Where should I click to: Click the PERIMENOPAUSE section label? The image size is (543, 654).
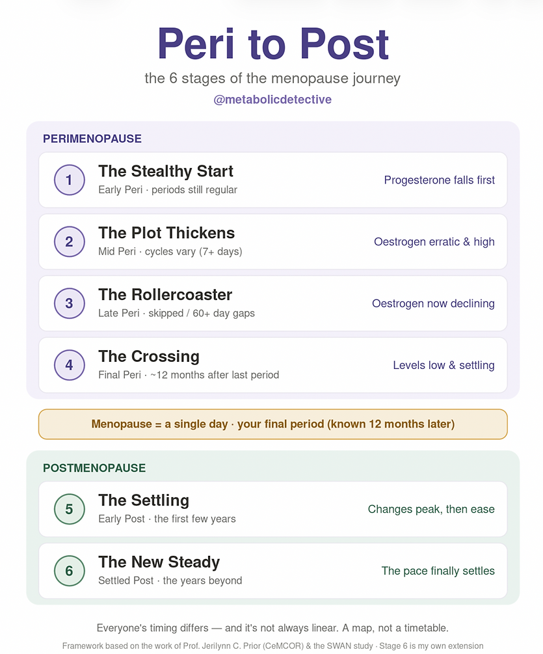(x=92, y=139)
